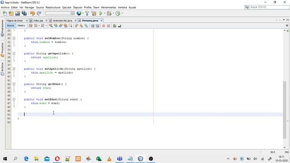Click Previous Bookmark icon
This screenshot has height=163, width=290.
(77, 26)
